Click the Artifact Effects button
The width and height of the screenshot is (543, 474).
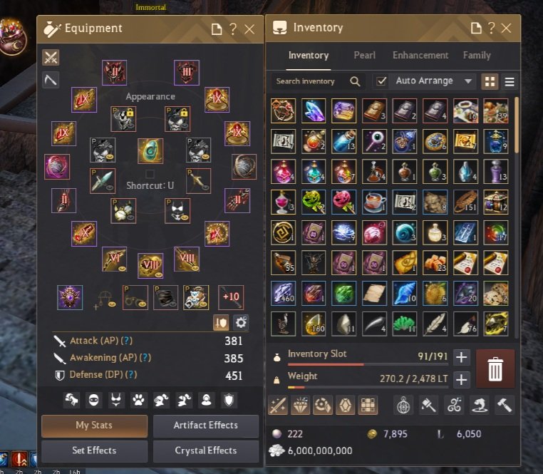pos(206,426)
